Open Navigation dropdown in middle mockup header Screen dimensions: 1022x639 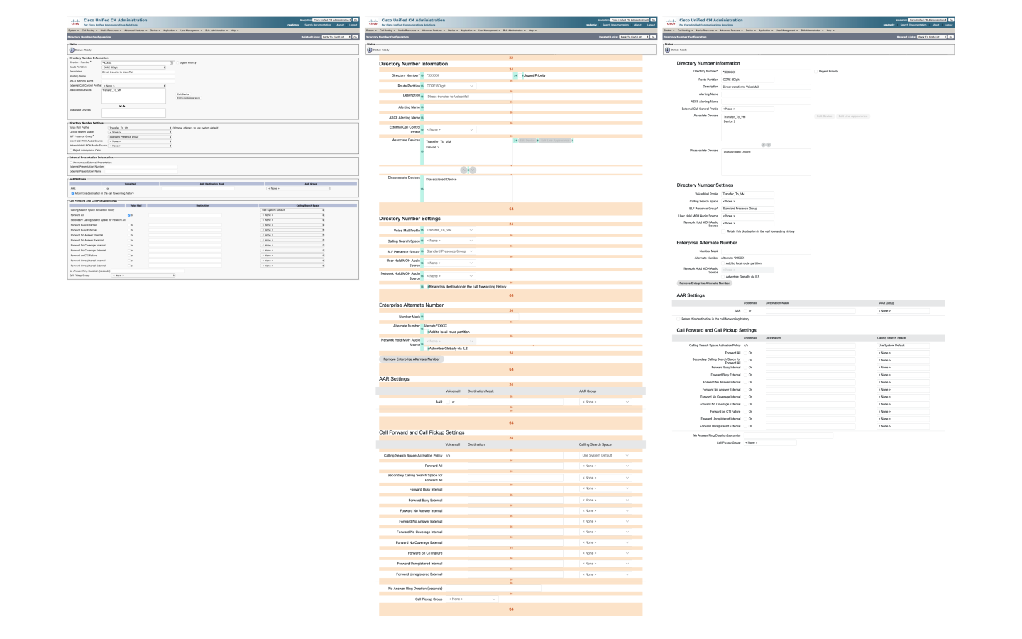click(x=630, y=20)
